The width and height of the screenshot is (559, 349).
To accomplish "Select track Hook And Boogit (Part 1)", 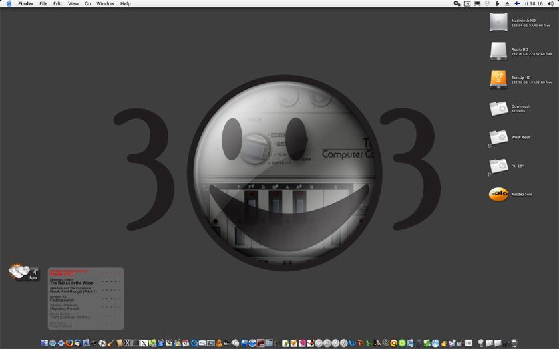I will [73, 291].
